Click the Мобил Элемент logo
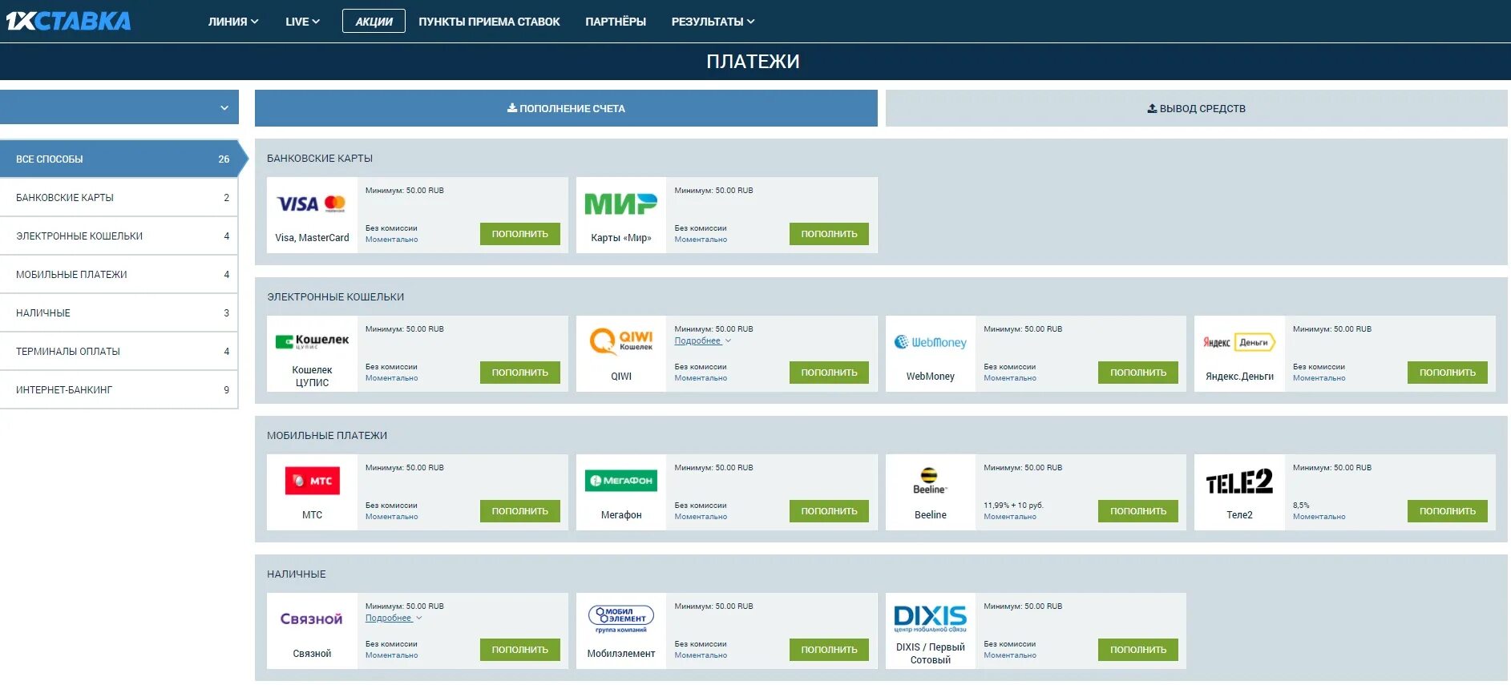The image size is (1511, 685). point(620,619)
